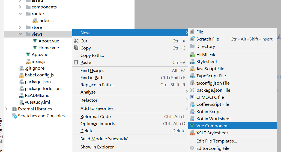Collapse the views folder
This screenshot has height=152, width=281.
click(20, 34)
